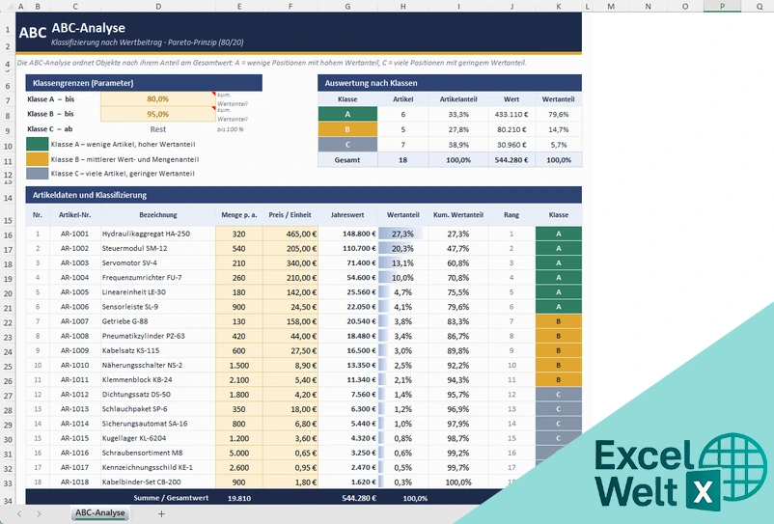Select the Klasse A 80,0% input cell
Viewport: 774px width, 524px height.
(x=158, y=98)
